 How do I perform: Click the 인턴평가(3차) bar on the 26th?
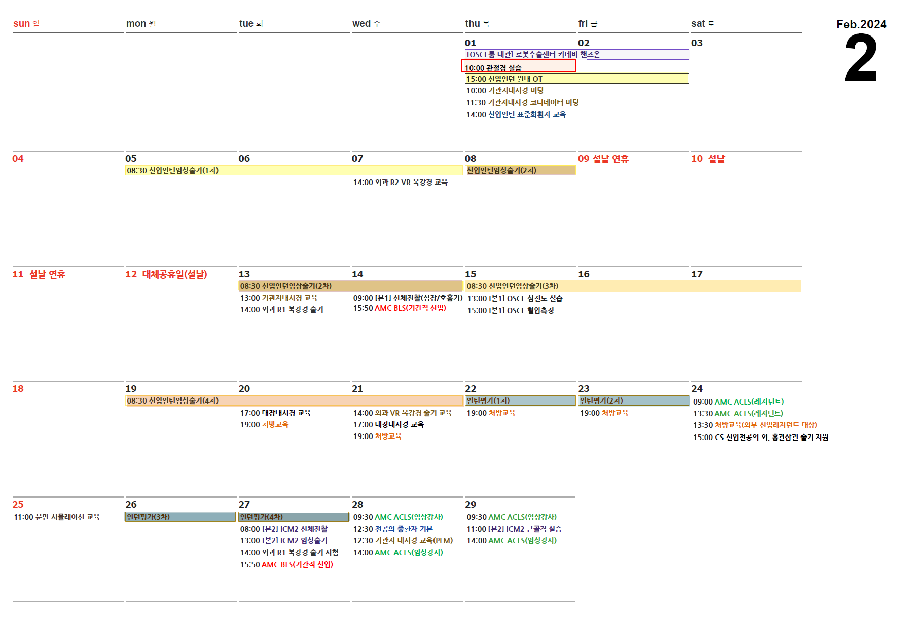180,517
